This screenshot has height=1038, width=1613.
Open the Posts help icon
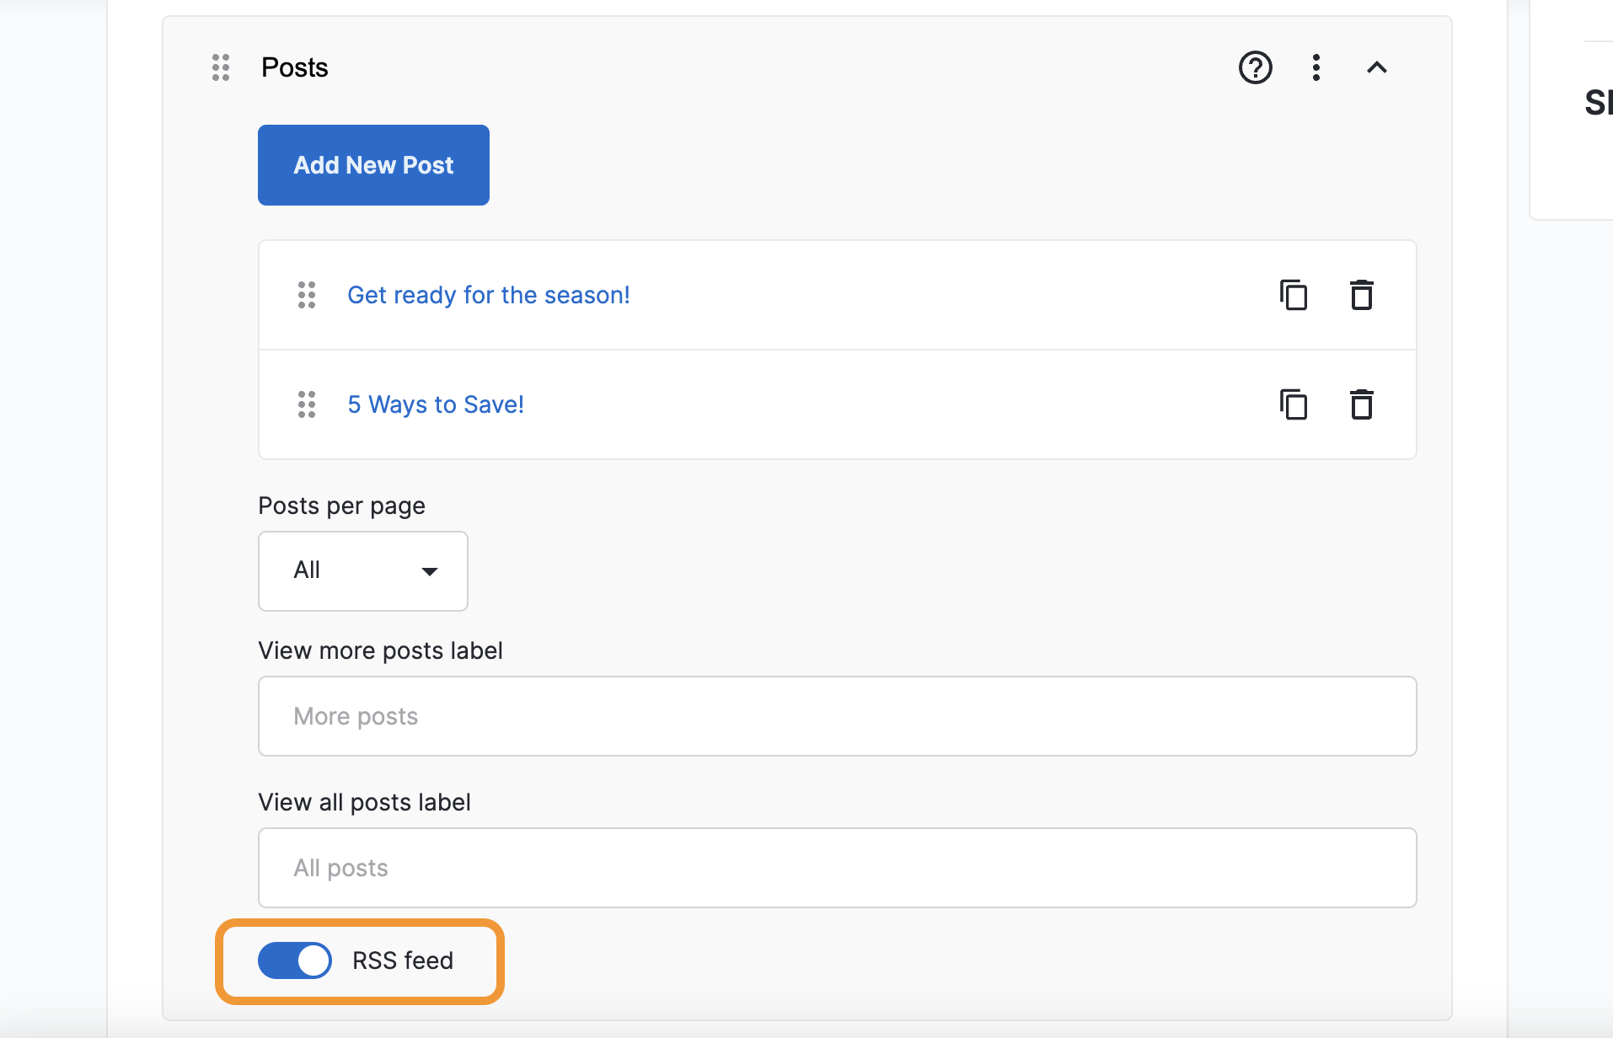click(x=1255, y=67)
